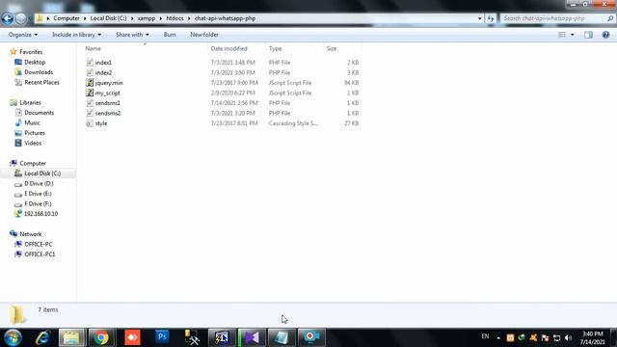Select the sendsms2 file icon

pyautogui.click(x=90, y=113)
